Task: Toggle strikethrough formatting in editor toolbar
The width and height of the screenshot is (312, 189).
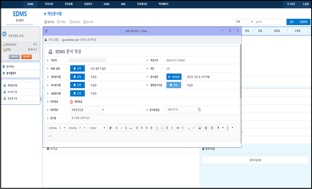Action: (x=131, y=128)
